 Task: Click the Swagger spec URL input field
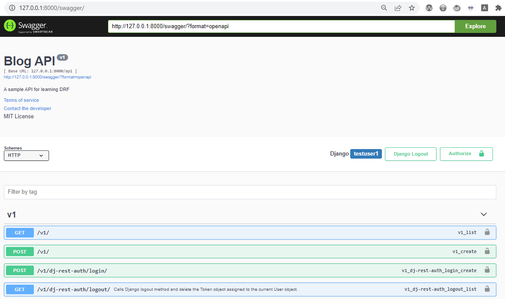click(x=281, y=26)
